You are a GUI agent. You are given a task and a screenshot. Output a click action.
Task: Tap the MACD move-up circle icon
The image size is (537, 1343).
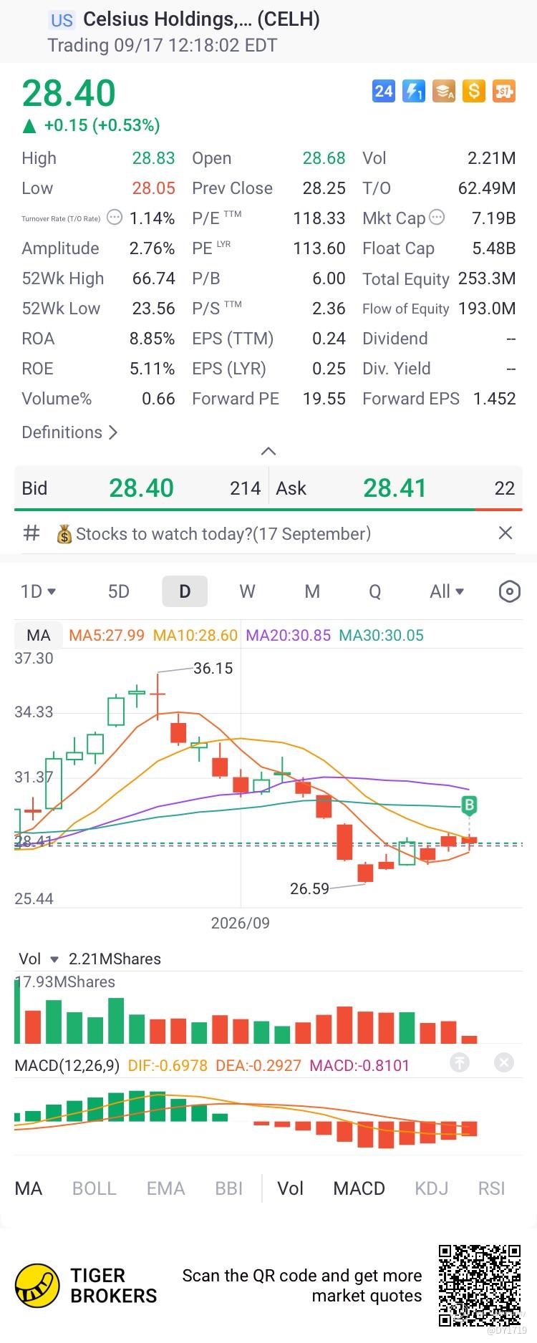[460, 1062]
